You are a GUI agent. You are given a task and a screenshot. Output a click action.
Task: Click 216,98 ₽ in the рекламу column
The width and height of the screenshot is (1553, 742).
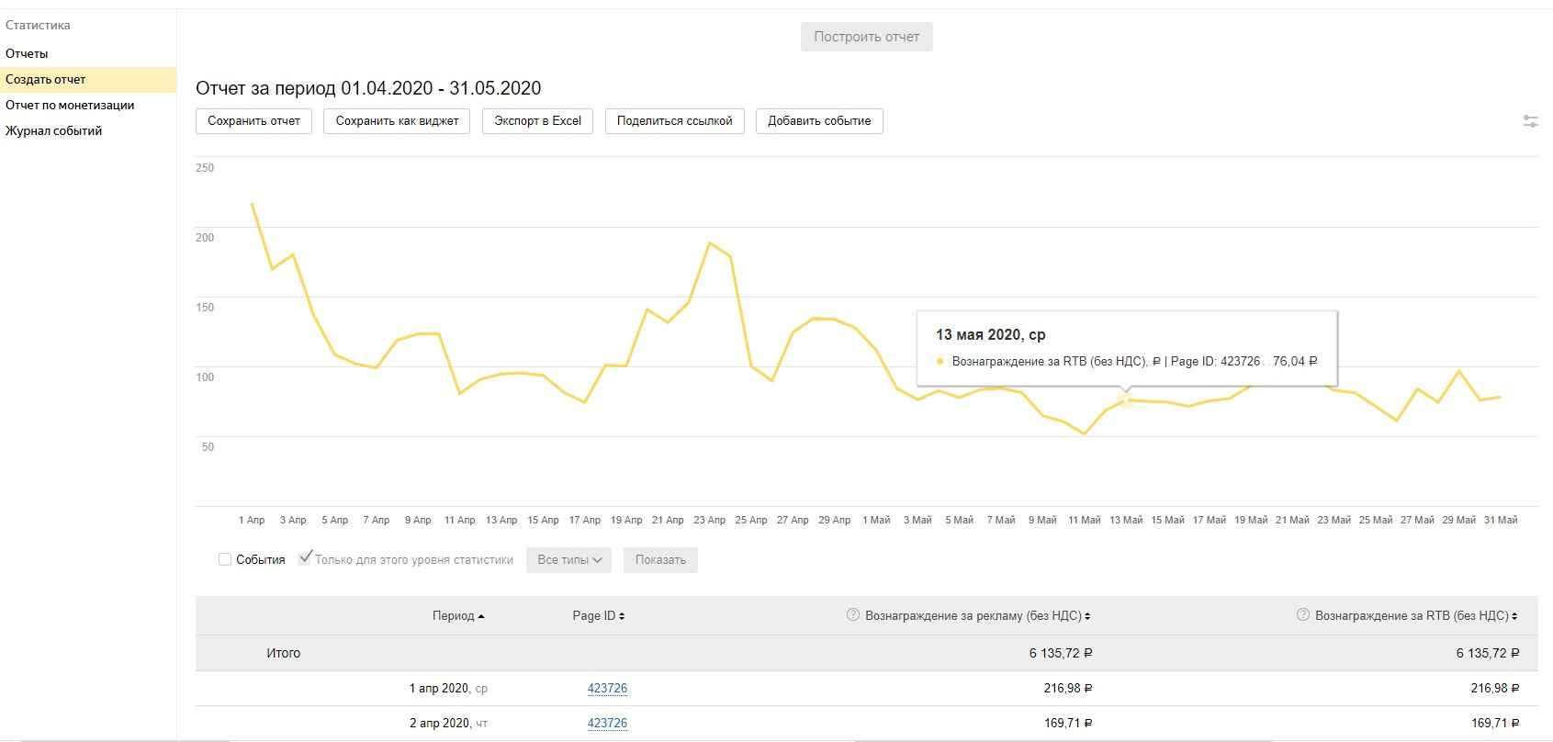[x=1068, y=688]
